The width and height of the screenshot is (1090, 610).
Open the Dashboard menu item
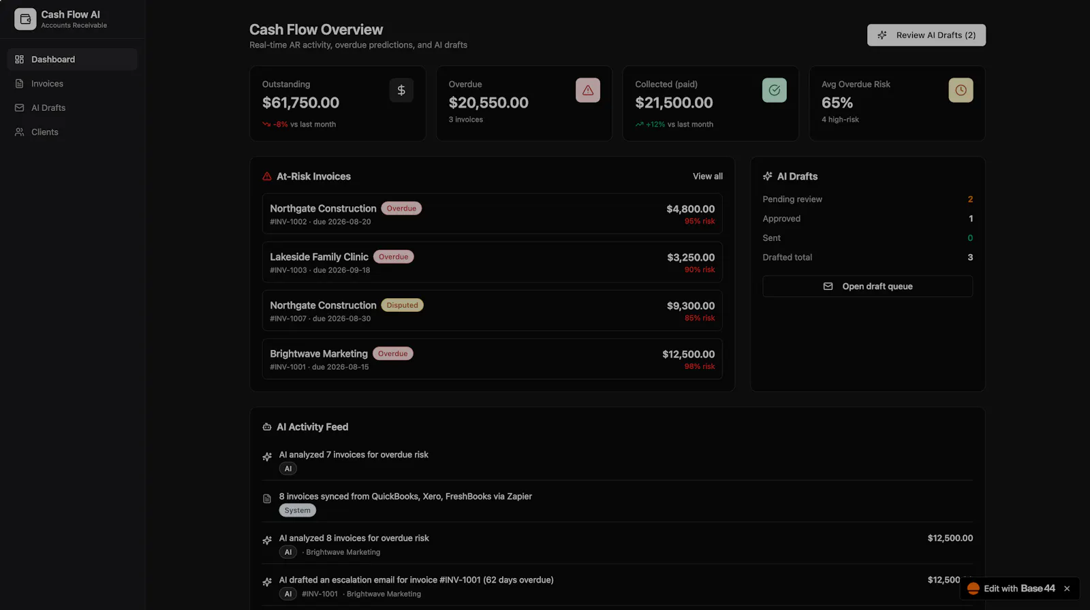coord(72,59)
